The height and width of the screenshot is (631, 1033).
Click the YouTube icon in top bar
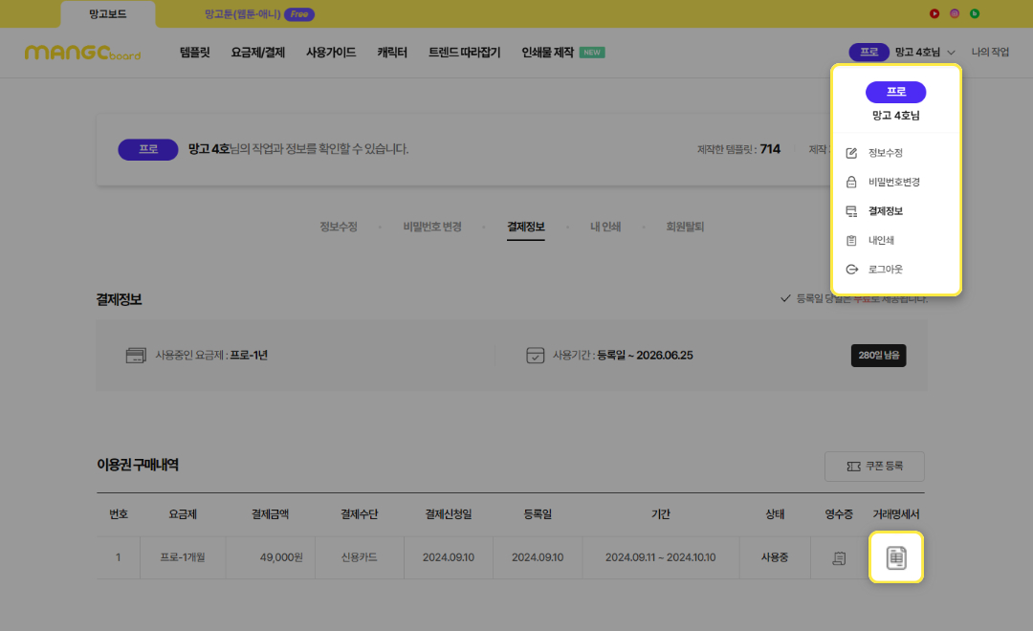coord(934,13)
